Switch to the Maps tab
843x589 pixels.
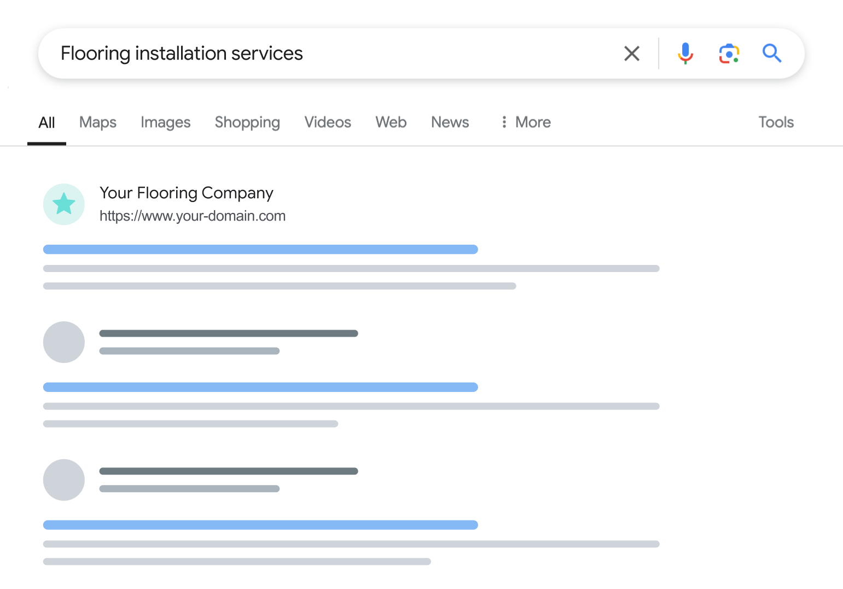98,123
